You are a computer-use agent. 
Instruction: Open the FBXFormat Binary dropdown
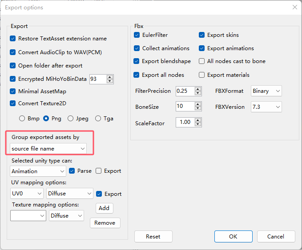pyautogui.click(x=266, y=91)
